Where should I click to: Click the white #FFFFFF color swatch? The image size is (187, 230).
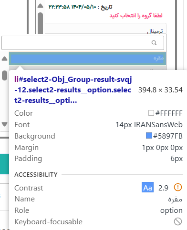(x=151, y=113)
